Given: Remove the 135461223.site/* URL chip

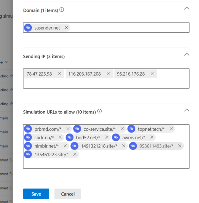Looking at the screenshot, I should tap(75, 154).
